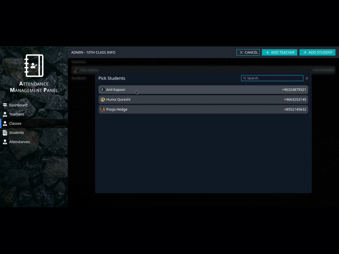Click the Add Teacher button
Screen dimensions: 339x254
[280, 52]
